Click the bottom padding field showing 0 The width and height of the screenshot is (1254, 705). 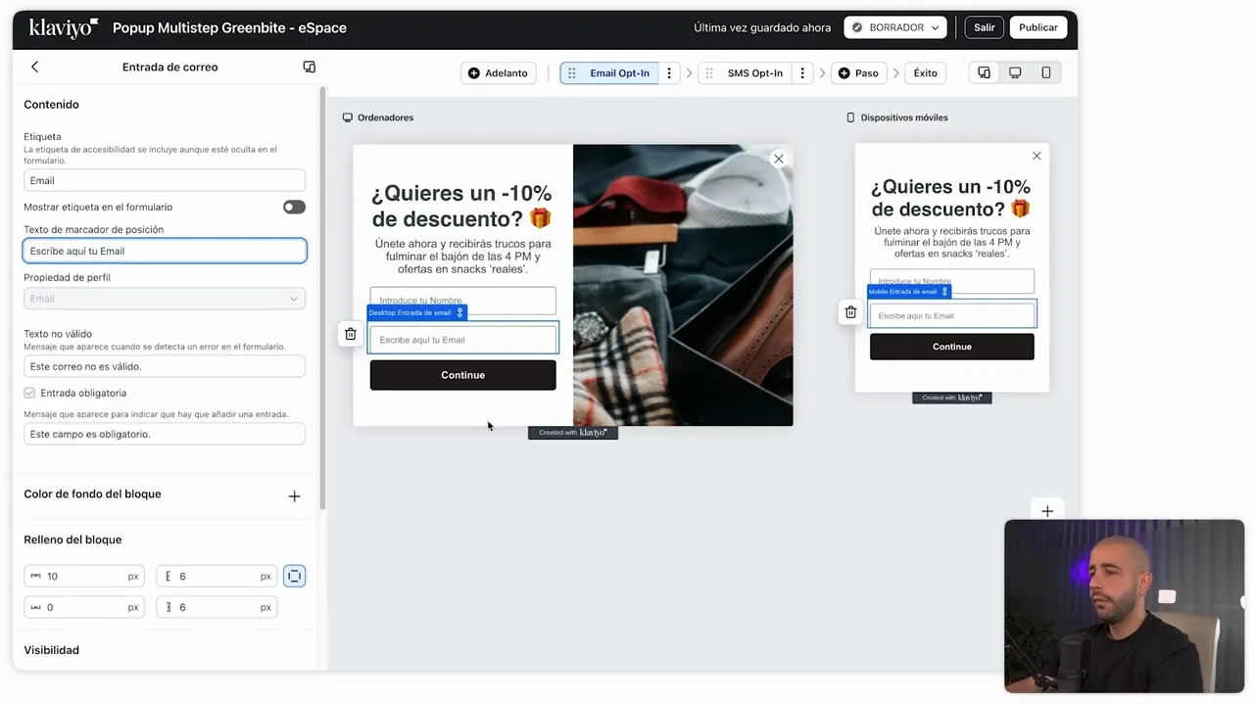(x=84, y=607)
